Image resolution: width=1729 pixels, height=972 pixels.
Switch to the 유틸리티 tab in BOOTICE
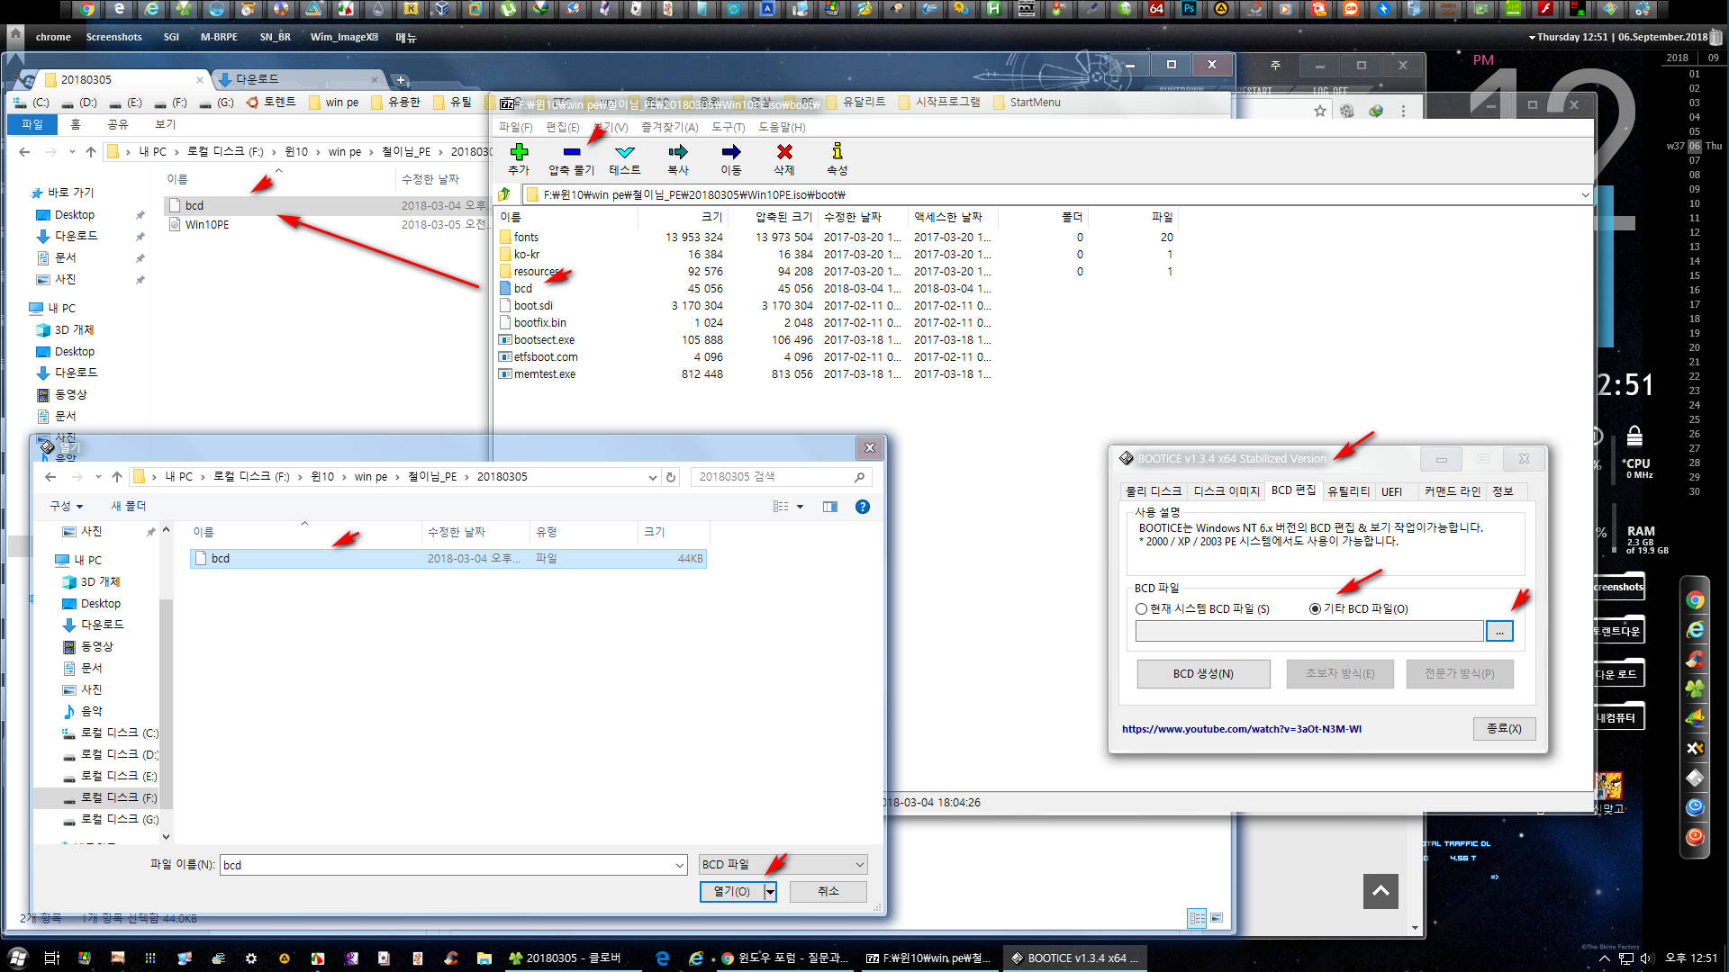click(x=1348, y=491)
